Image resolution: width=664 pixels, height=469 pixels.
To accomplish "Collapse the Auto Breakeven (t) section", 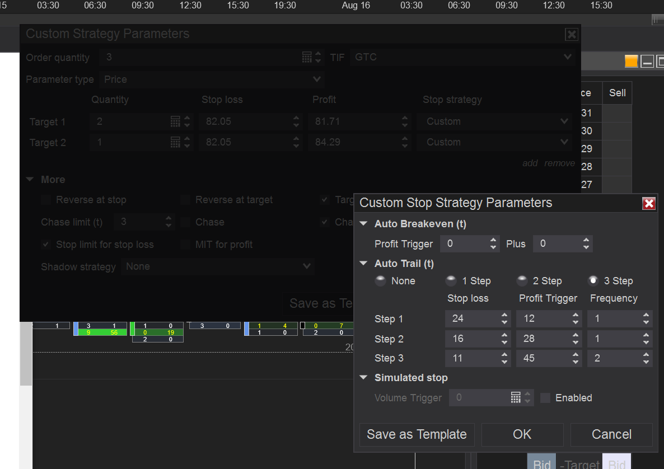I will [x=363, y=223].
